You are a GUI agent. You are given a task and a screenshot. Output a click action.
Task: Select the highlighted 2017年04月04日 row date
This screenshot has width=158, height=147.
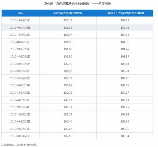pyautogui.click(x=20, y=27)
